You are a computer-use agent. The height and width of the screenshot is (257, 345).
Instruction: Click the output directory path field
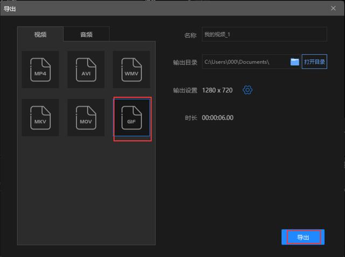click(245, 62)
